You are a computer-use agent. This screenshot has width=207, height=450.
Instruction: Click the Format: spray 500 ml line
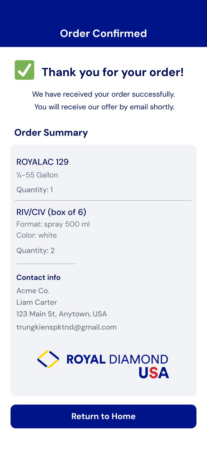click(x=53, y=224)
